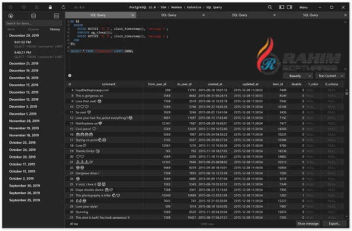Screen dimensions: 352x231
Task: Select the second SQL Query tab
Action: (x=169, y=15)
